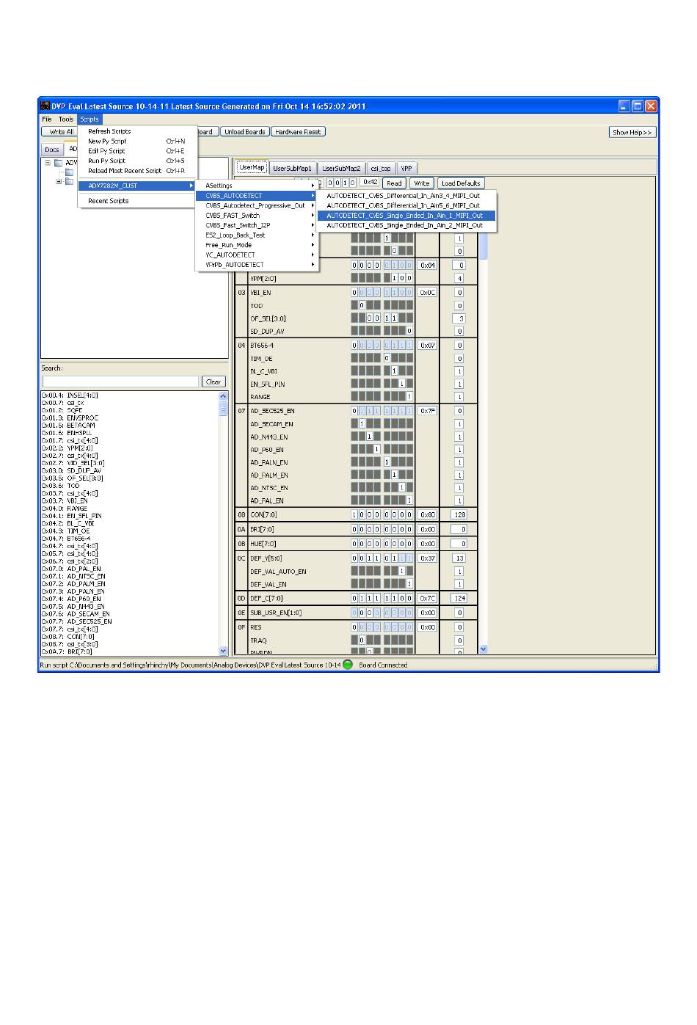Click the 0x7F hex value for register 07

point(428,411)
